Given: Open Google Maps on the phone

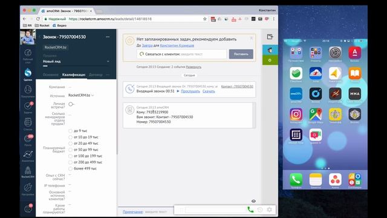Looking at the screenshot, I should (x=316, y=114).
